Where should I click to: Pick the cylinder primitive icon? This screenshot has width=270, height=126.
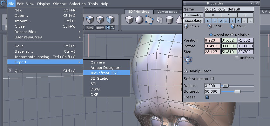[170, 20]
